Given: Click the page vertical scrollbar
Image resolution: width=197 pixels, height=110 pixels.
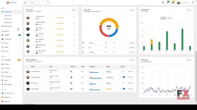Looking at the screenshot, I should pyautogui.click(x=196, y=76).
